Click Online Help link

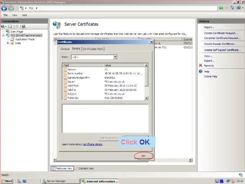pos(211,76)
